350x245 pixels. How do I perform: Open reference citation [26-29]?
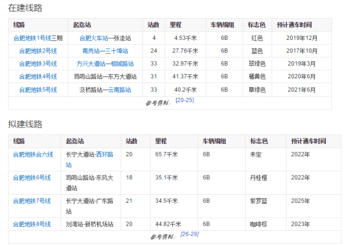(190, 234)
